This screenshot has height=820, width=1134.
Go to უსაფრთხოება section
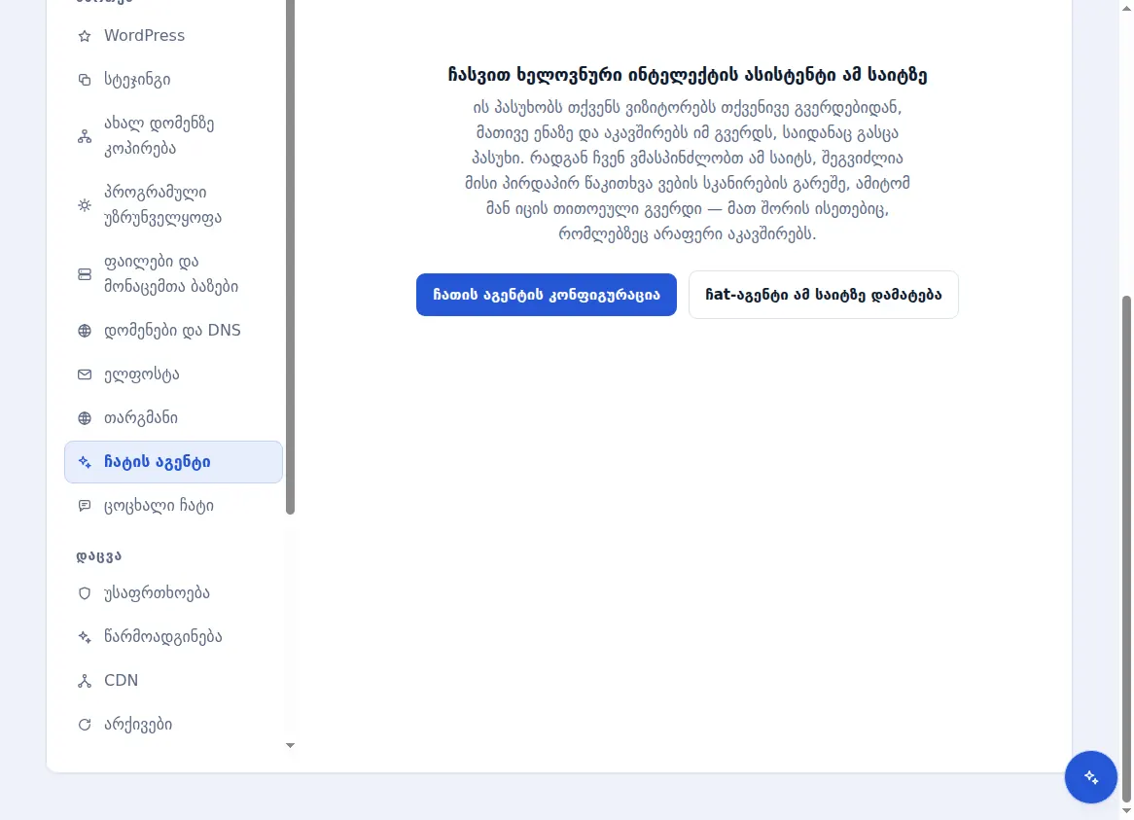coord(173,593)
